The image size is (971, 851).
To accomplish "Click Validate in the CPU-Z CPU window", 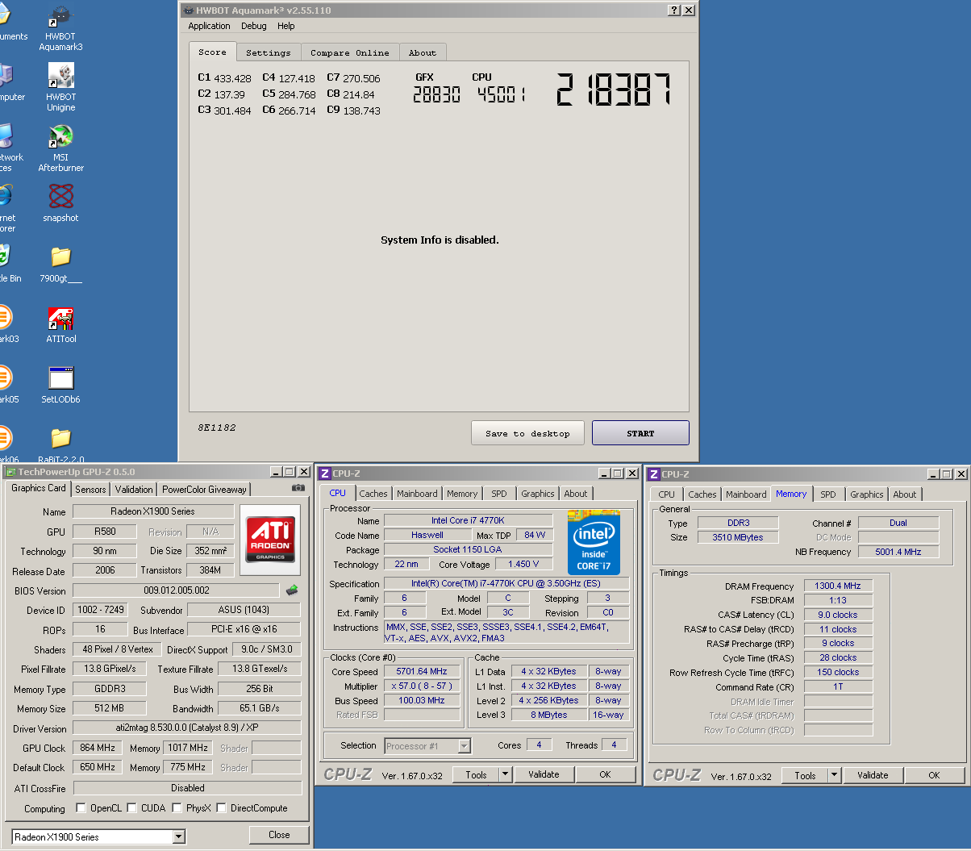I will pos(544,774).
